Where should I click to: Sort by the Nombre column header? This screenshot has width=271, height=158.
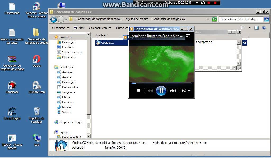[x=101, y=35]
